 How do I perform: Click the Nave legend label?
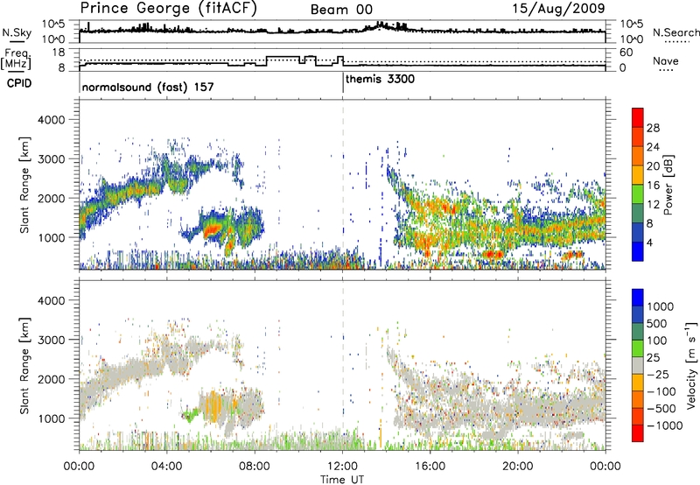tap(665, 60)
